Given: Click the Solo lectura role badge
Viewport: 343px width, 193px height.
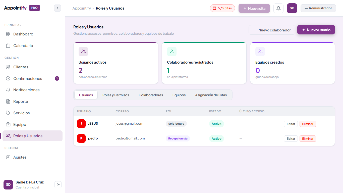Looking at the screenshot, I should coord(176,124).
